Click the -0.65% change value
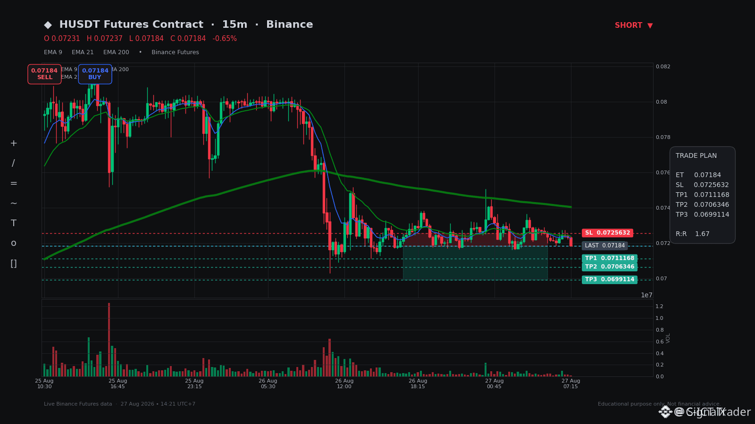This screenshot has height=424, width=755. point(225,39)
